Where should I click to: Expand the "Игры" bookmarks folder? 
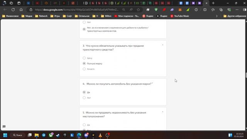(x=55, y=16)
